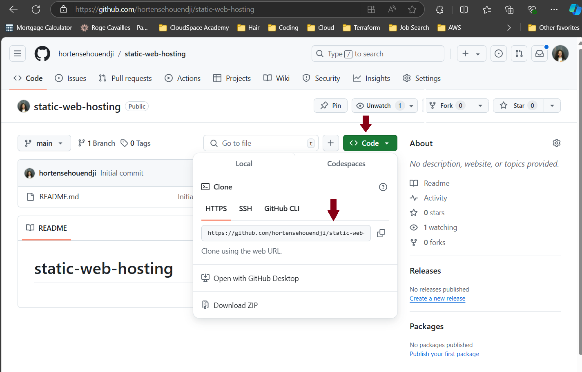
Task: Open the browser favorites list icon
Action: coord(487,9)
